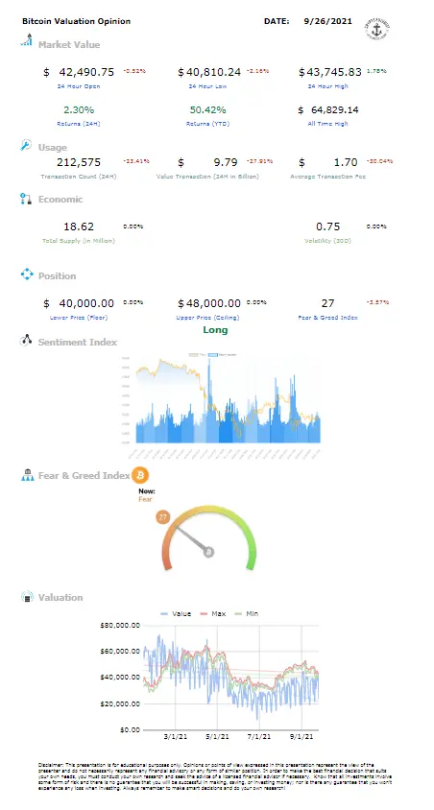The width and height of the screenshot is (434, 810).
Task: Click the Total Supply (In Million) label
Action: (x=79, y=241)
